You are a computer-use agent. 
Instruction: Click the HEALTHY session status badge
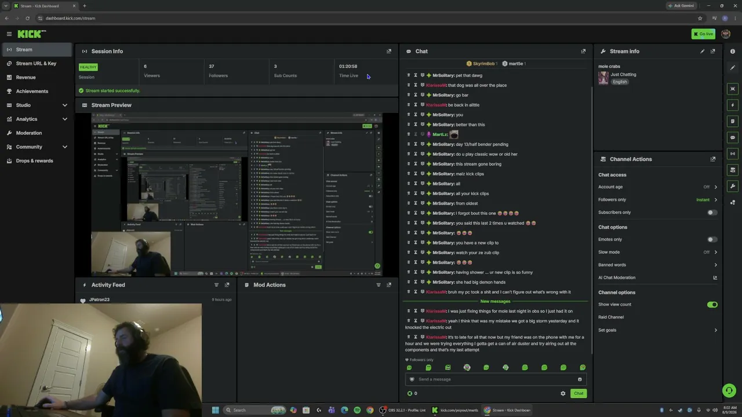[88, 67]
